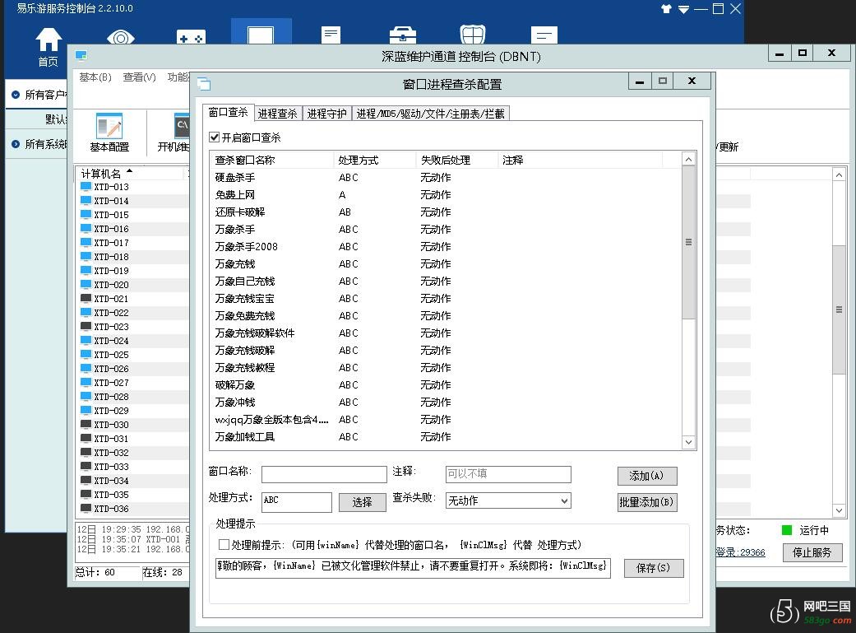Switch to 窗口查杀 tab
The height and width of the screenshot is (633, 856).
pyautogui.click(x=228, y=112)
